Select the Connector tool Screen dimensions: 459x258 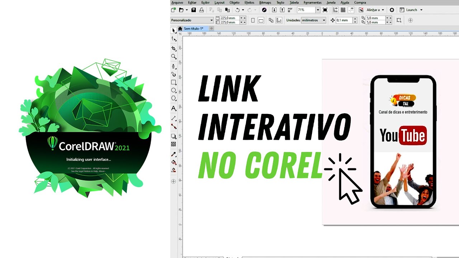[174, 126]
